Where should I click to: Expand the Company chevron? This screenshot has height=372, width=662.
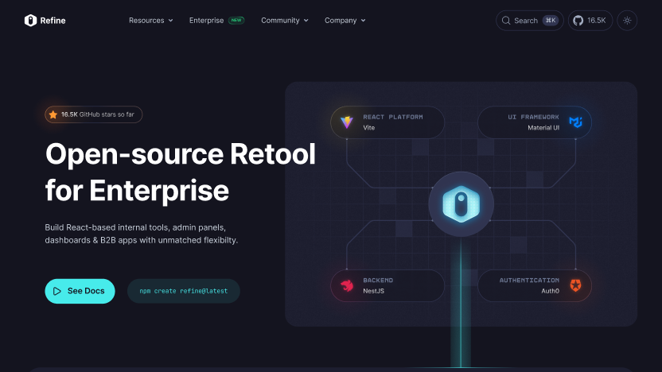363,20
